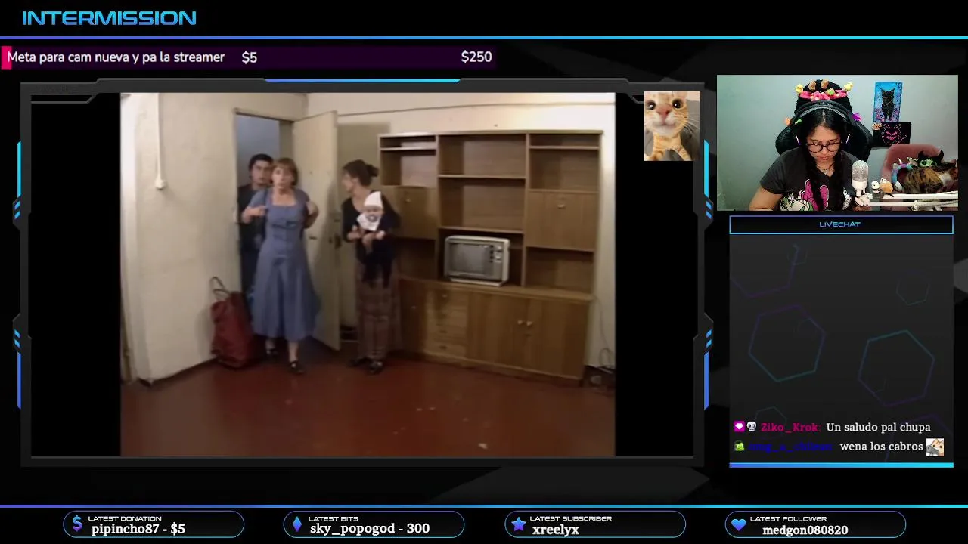968x544 pixels.
Task: Click the 'sky_popogod - 300' bits text
Action: [370, 529]
